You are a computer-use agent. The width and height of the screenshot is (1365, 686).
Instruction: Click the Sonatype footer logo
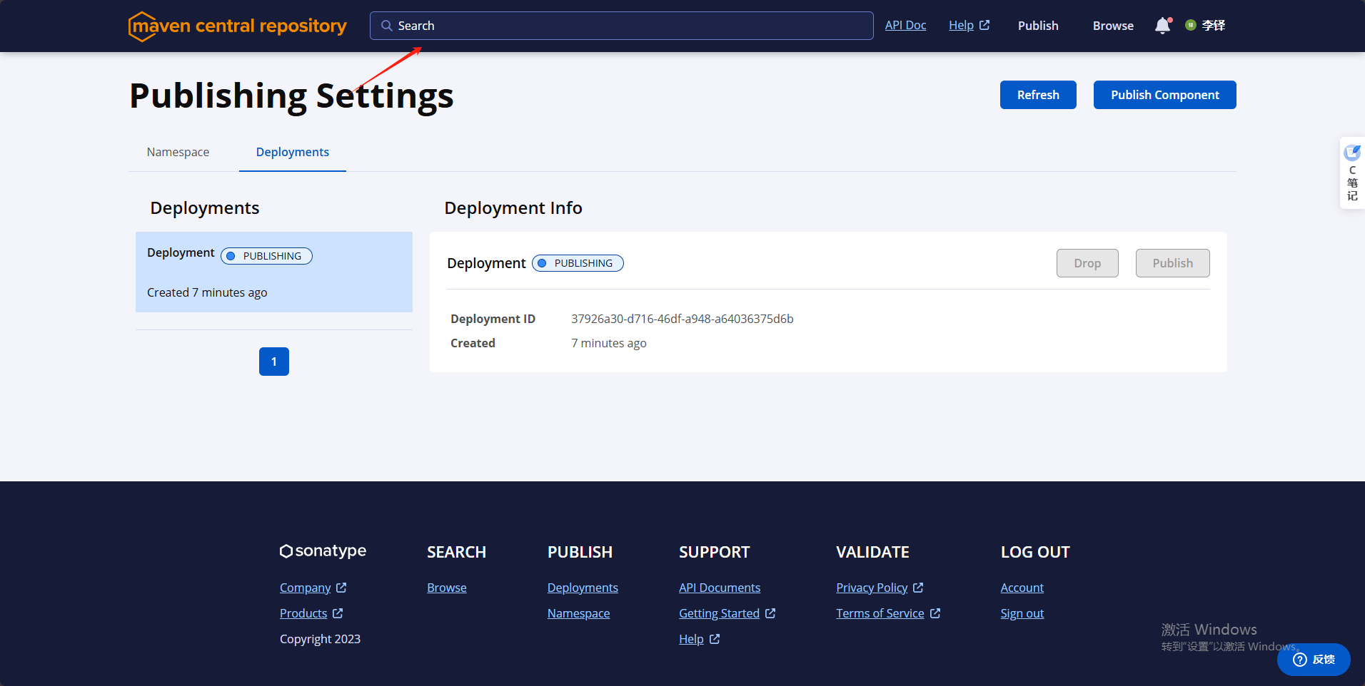coord(323,551)
